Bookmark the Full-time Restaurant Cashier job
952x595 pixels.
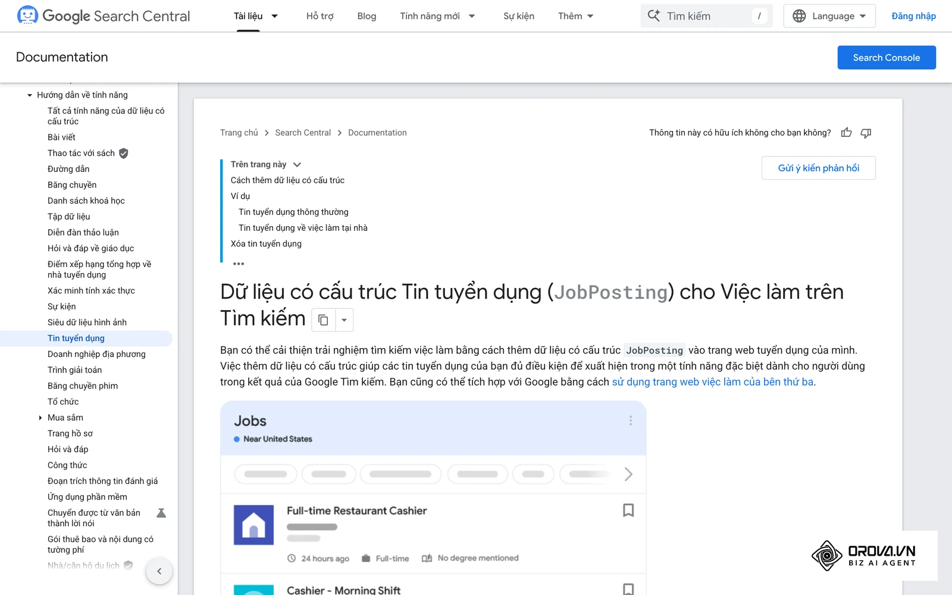[628, 511]
